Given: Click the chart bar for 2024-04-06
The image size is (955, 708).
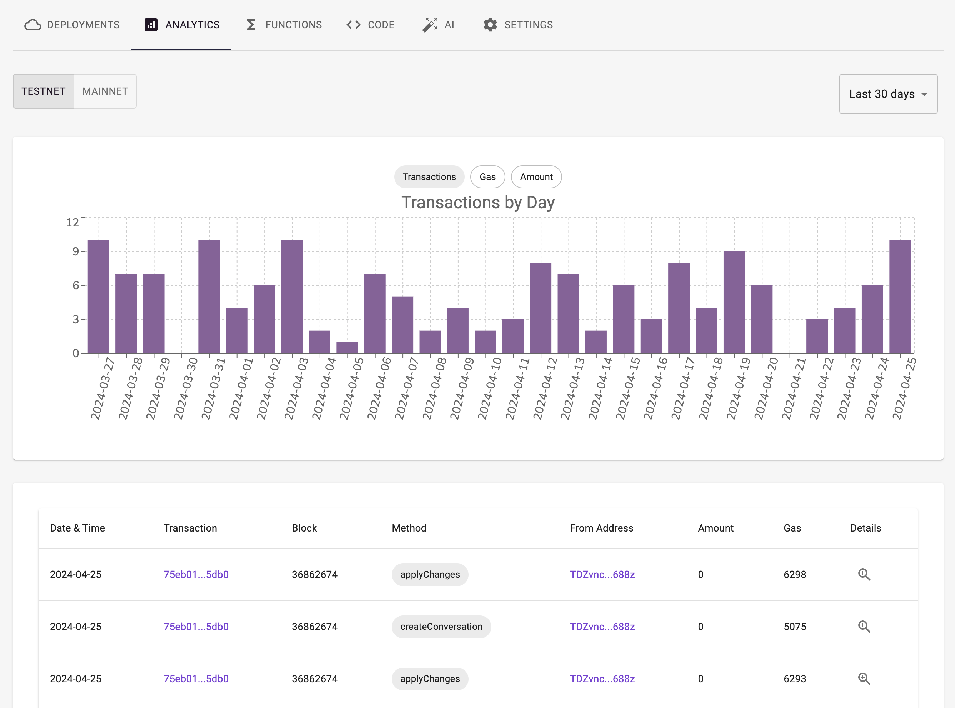Looking at the screenshot, I should click(x=375, y=314).
